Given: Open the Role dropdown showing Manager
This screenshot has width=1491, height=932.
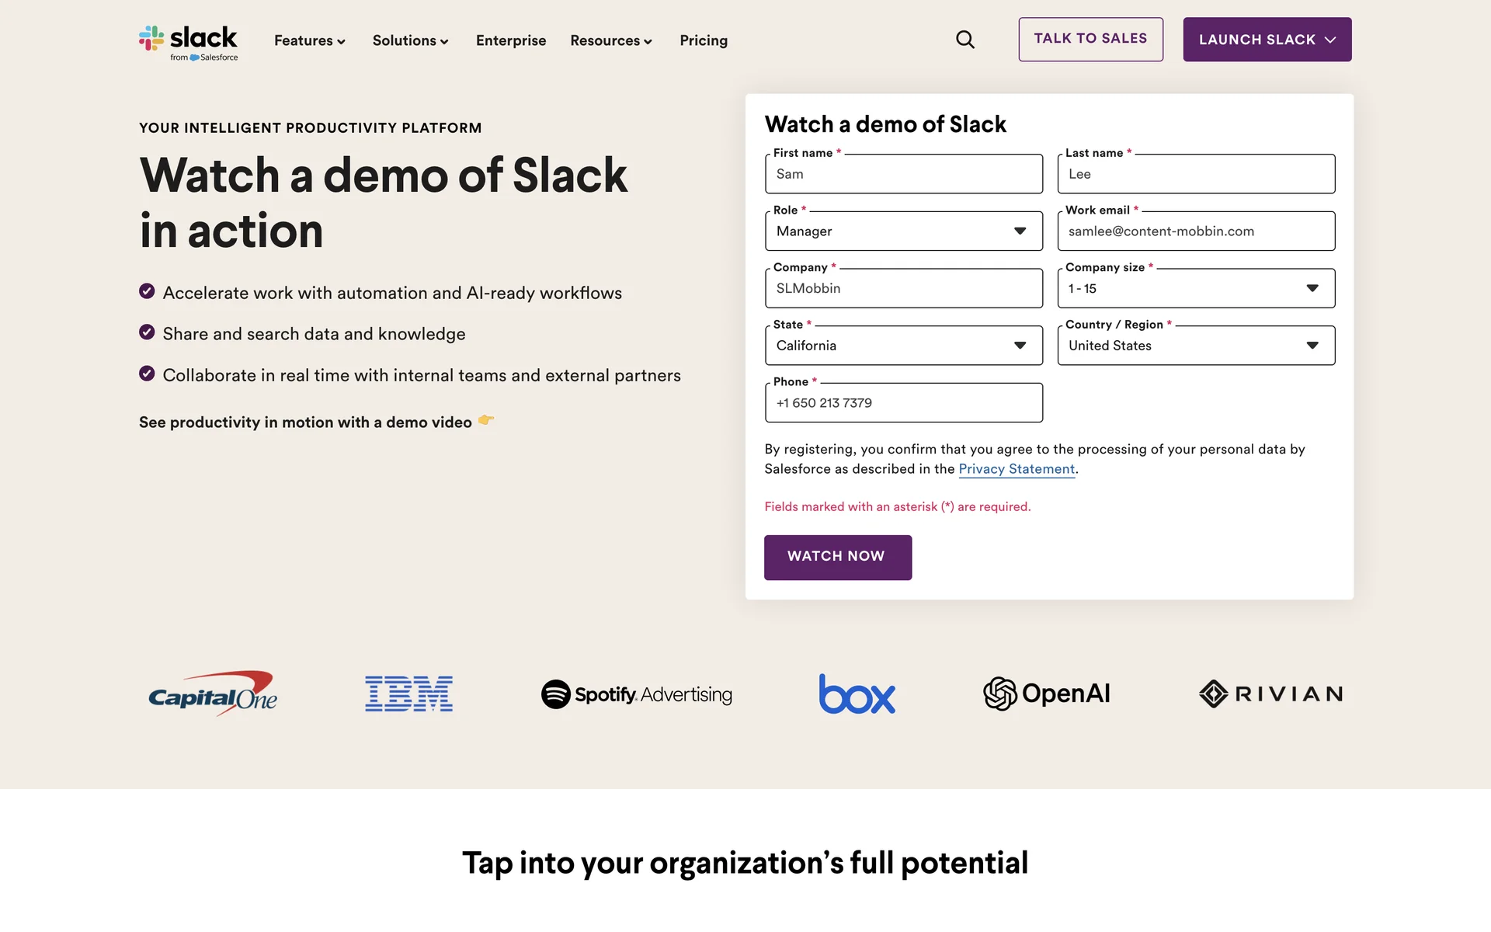Looking at the screenshot, I should pyautogui.click(x=903, y=231).
